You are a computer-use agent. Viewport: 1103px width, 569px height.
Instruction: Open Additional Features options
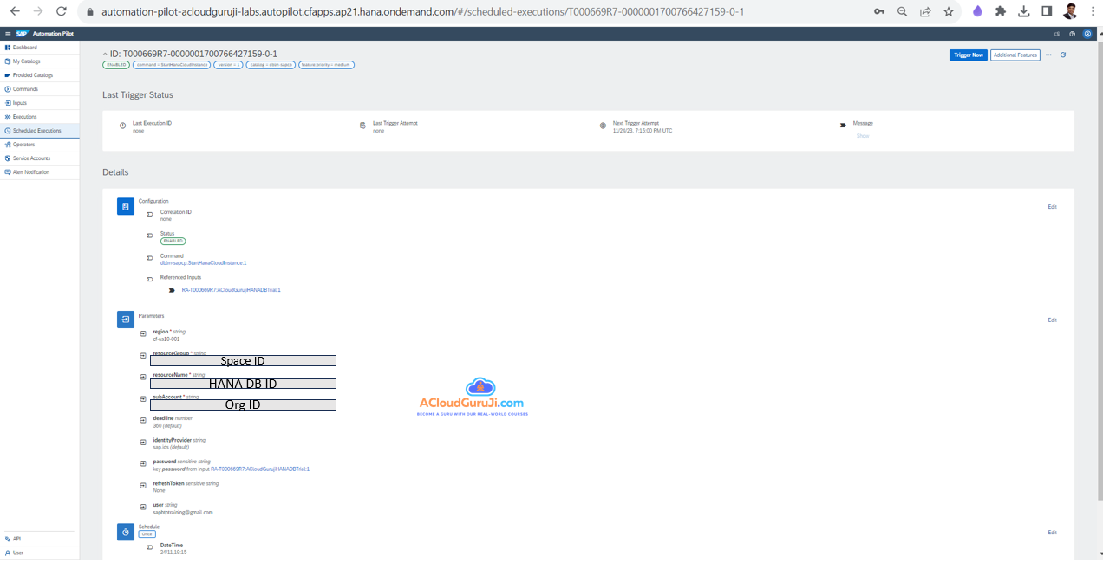click(1015, 55)
